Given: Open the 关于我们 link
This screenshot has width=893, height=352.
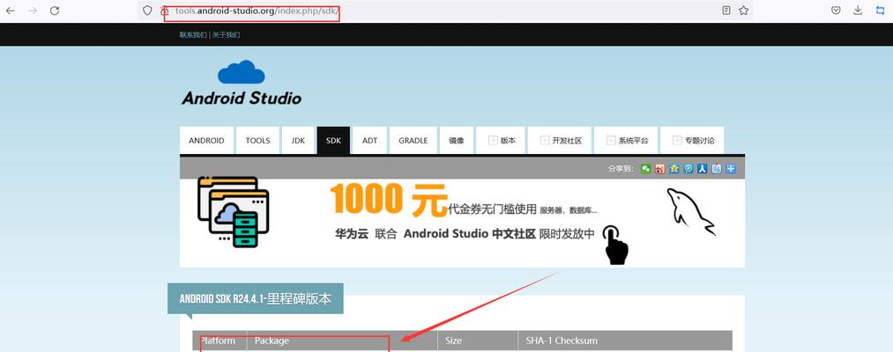Looking at the screenshot, I should 226,34.
